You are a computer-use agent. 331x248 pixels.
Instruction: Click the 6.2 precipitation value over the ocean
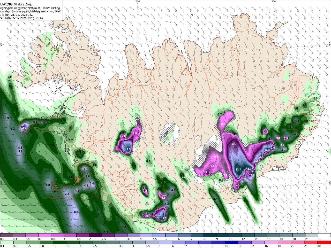76,212
